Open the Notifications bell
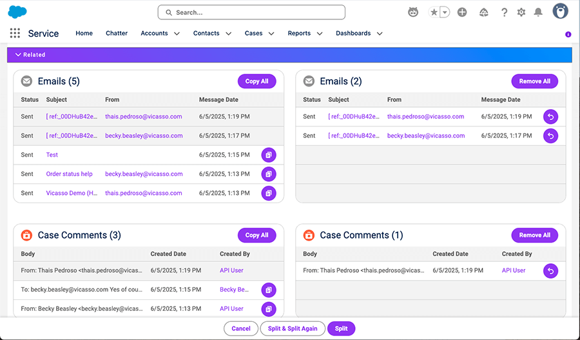Viewport: 580px width, 340px height. point(538,12)
